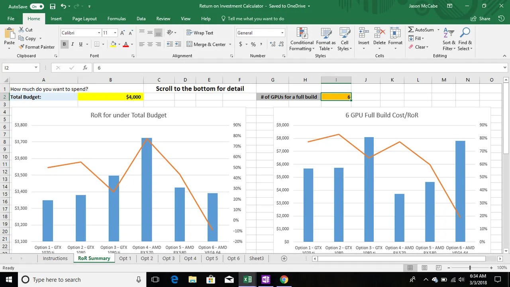Toggle Bold formatting

[64, 44]
